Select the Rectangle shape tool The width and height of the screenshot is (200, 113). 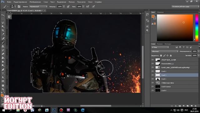pyautogui.click(x=3, y=81)
